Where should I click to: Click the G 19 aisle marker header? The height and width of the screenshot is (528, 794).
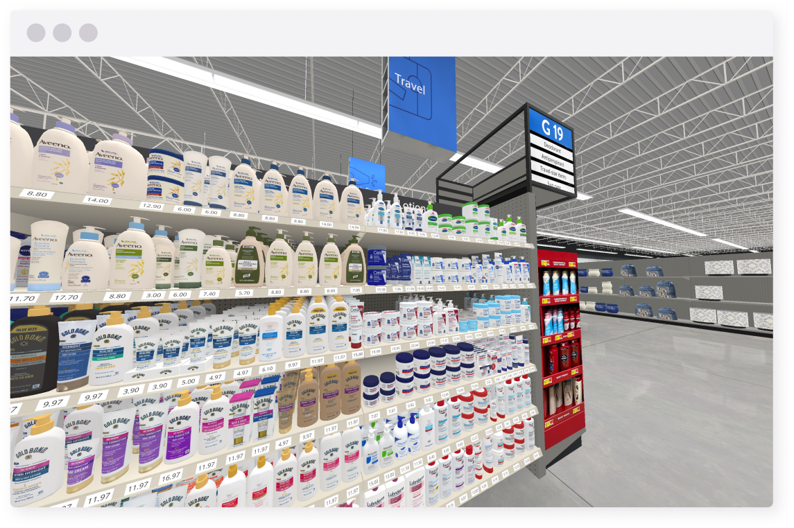[552, 129]
